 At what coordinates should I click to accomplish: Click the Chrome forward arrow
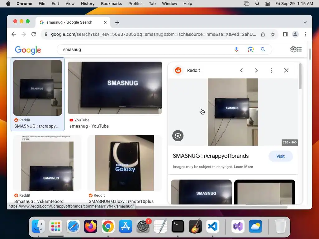24,34
